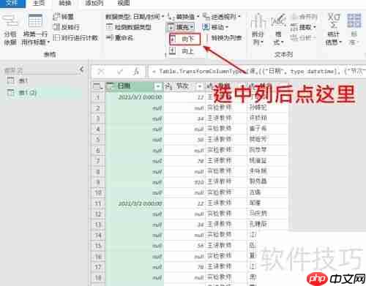The width and height of the screenshot is (366, 286).
Task: Click the 节次 column type icon
Action: pos(168,86)
